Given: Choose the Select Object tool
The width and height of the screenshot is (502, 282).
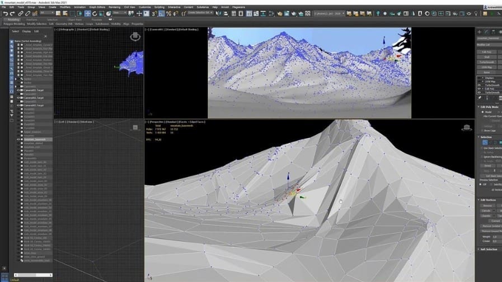Looking at the screenshot, I should click(x=58, y=13).
